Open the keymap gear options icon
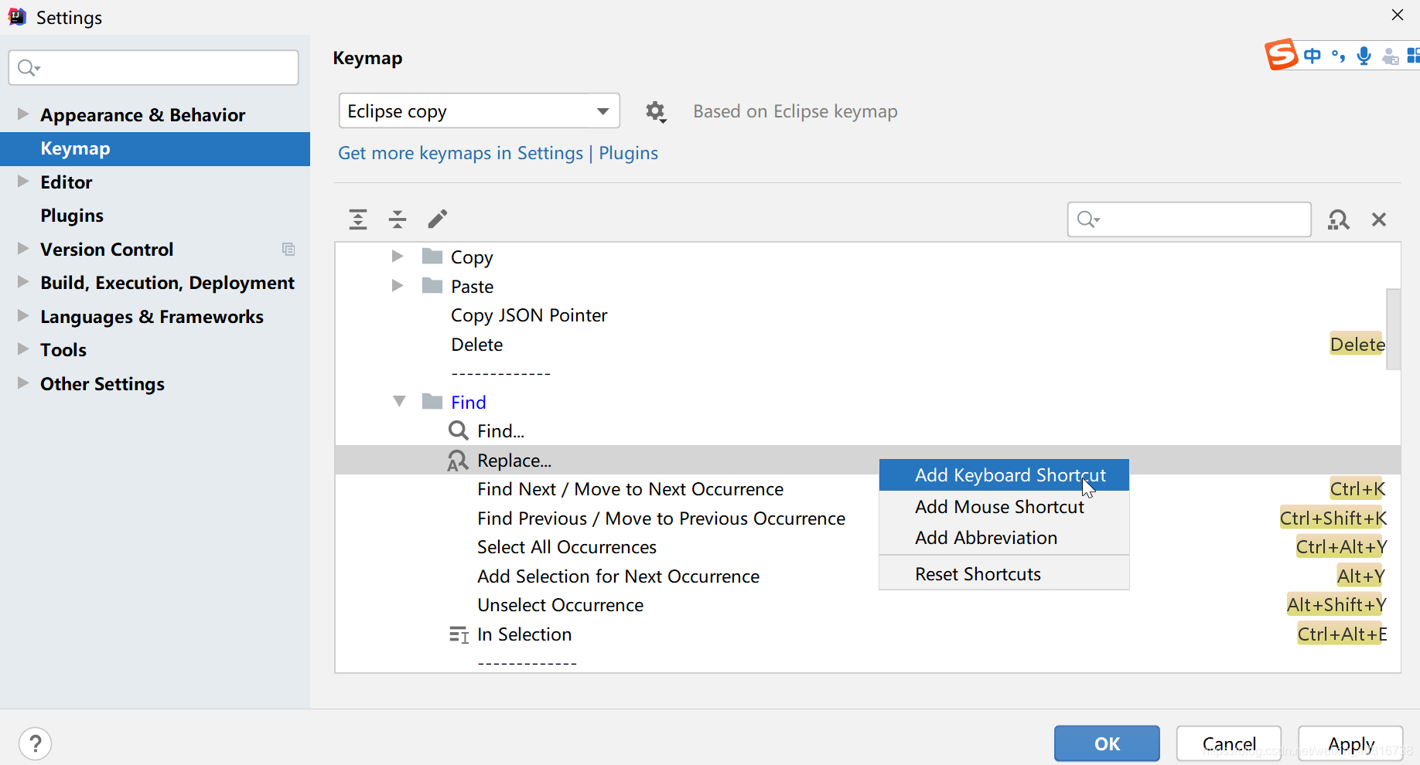The width and height of the screenshot is (1420, 765). click(x=656, y=112)
